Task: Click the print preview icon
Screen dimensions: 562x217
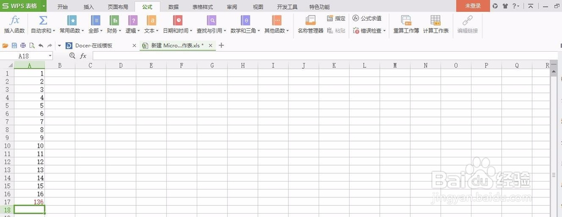Action: tap(32, 46)
